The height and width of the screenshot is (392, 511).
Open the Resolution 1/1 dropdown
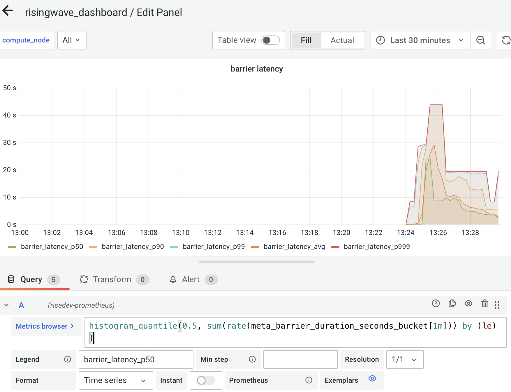(x=404, y=359)
